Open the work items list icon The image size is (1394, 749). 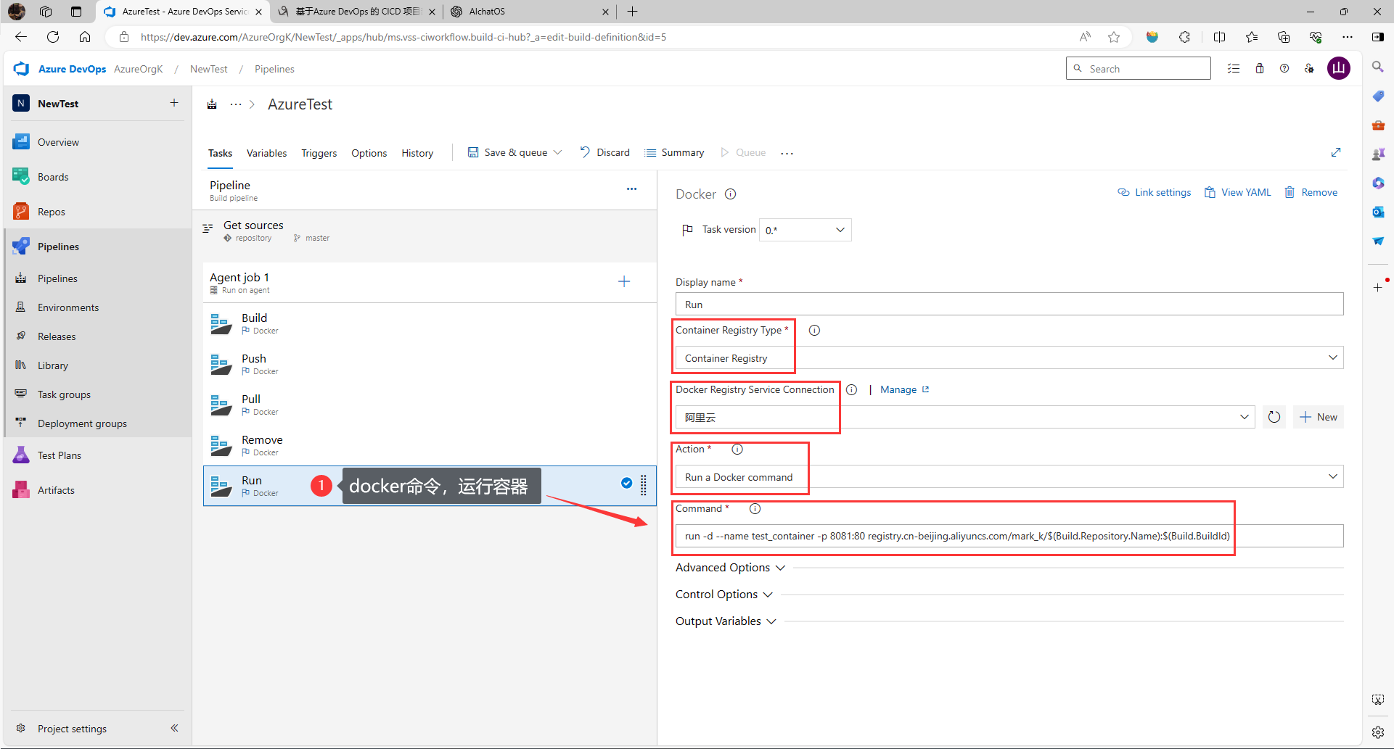1234,69
